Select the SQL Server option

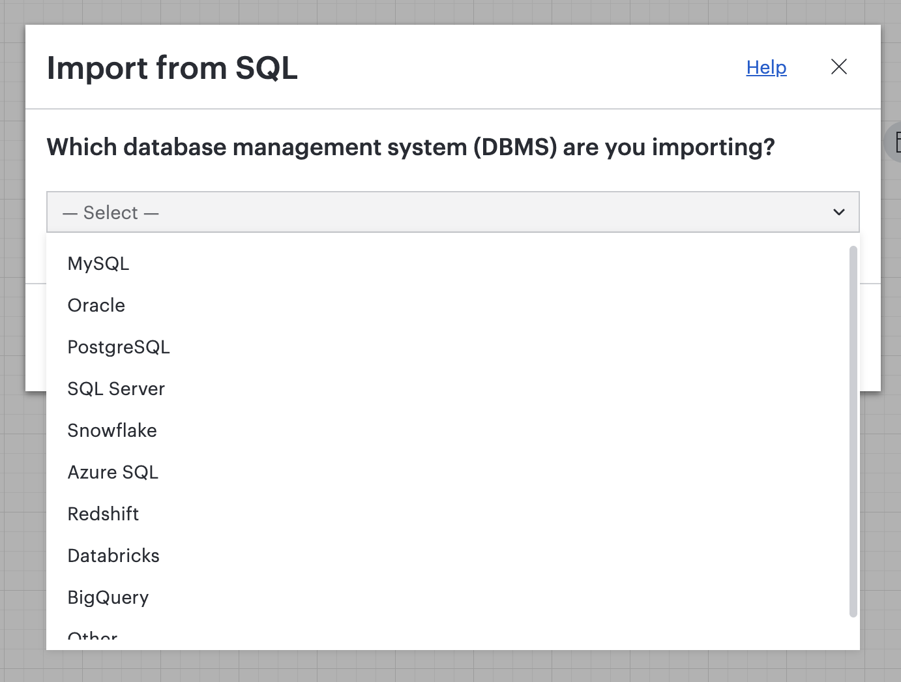click(x=452, y=389)
